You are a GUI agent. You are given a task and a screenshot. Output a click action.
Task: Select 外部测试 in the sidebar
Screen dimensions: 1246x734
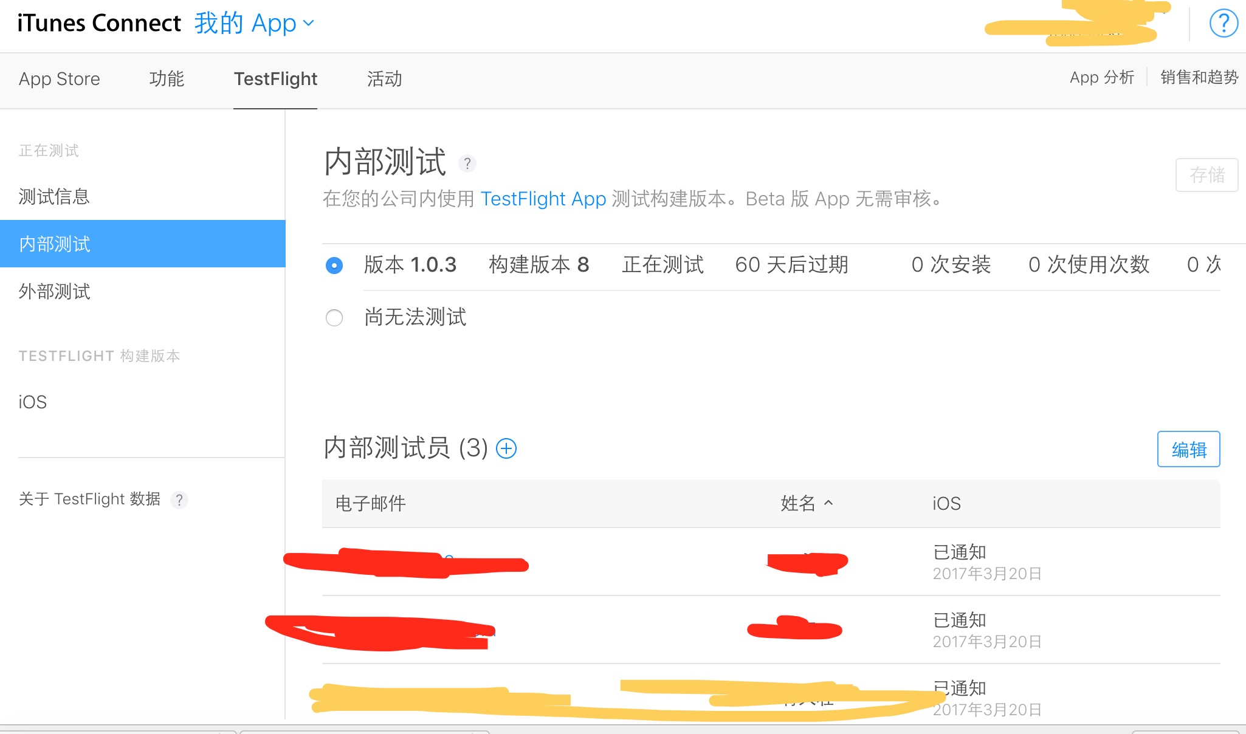[x=54, y=292]
